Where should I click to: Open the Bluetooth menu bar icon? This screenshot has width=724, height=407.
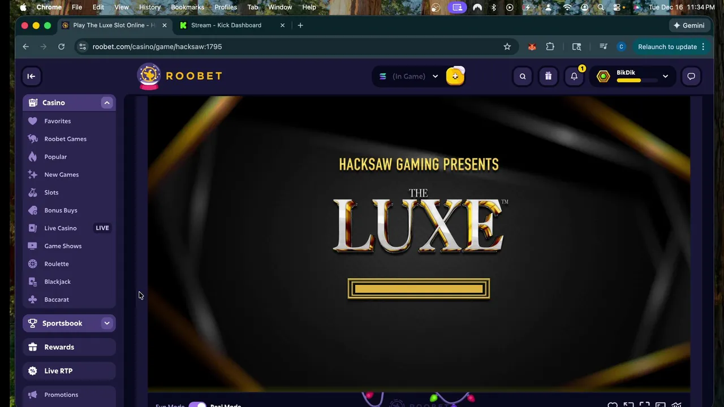pyautogui.click(x=493, y=7)
